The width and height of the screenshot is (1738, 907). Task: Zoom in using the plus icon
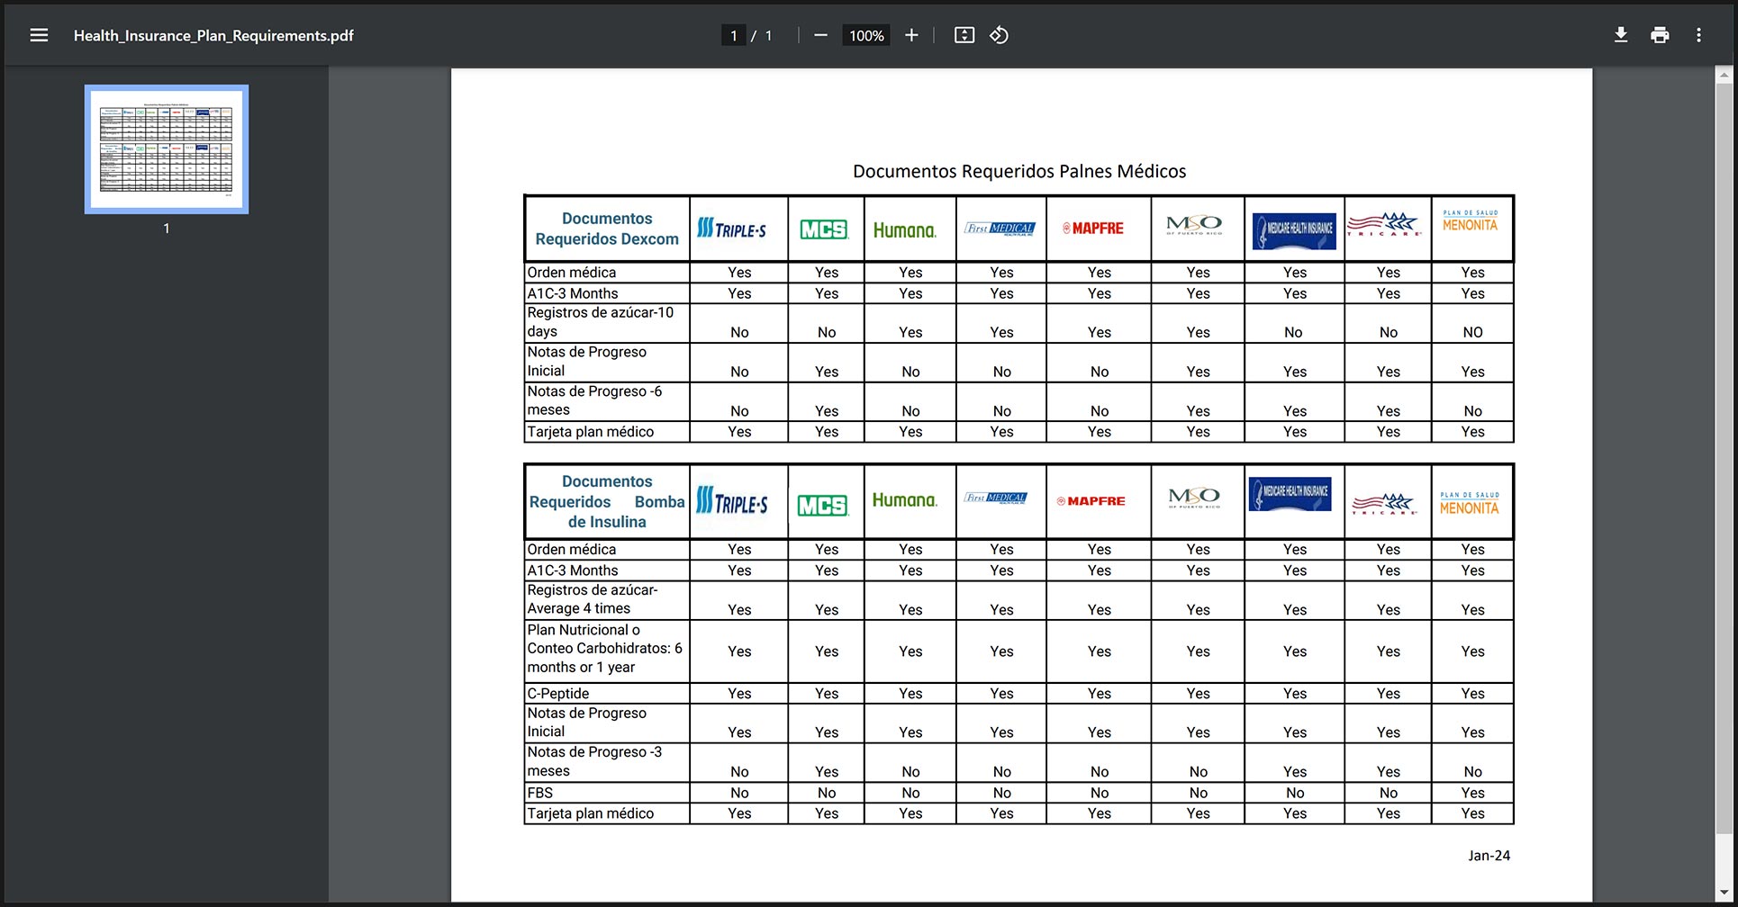(911, 35)
